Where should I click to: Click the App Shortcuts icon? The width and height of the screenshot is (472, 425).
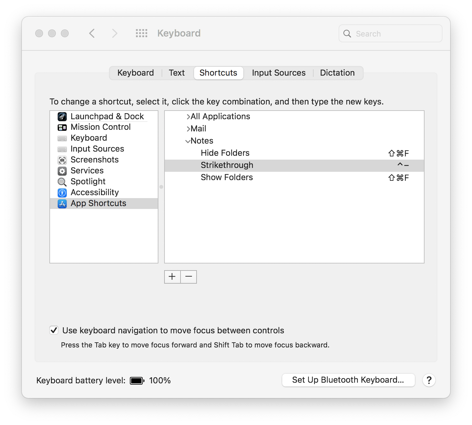pos(62,204)
